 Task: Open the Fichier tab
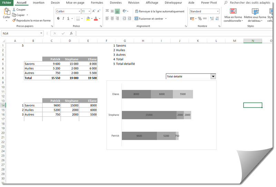(x=7, y=3)
